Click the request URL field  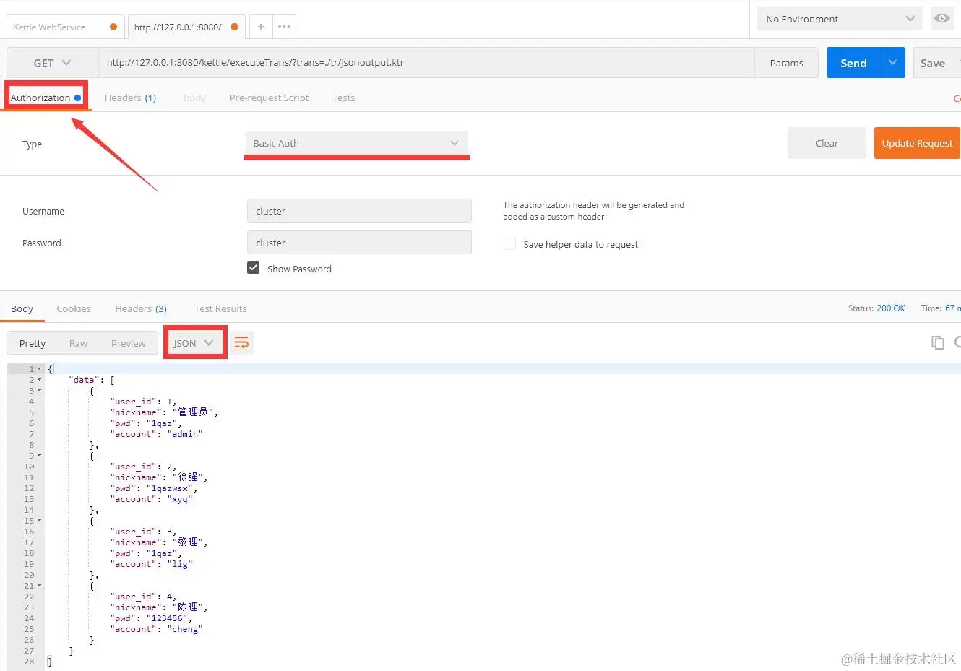(426, 63)
